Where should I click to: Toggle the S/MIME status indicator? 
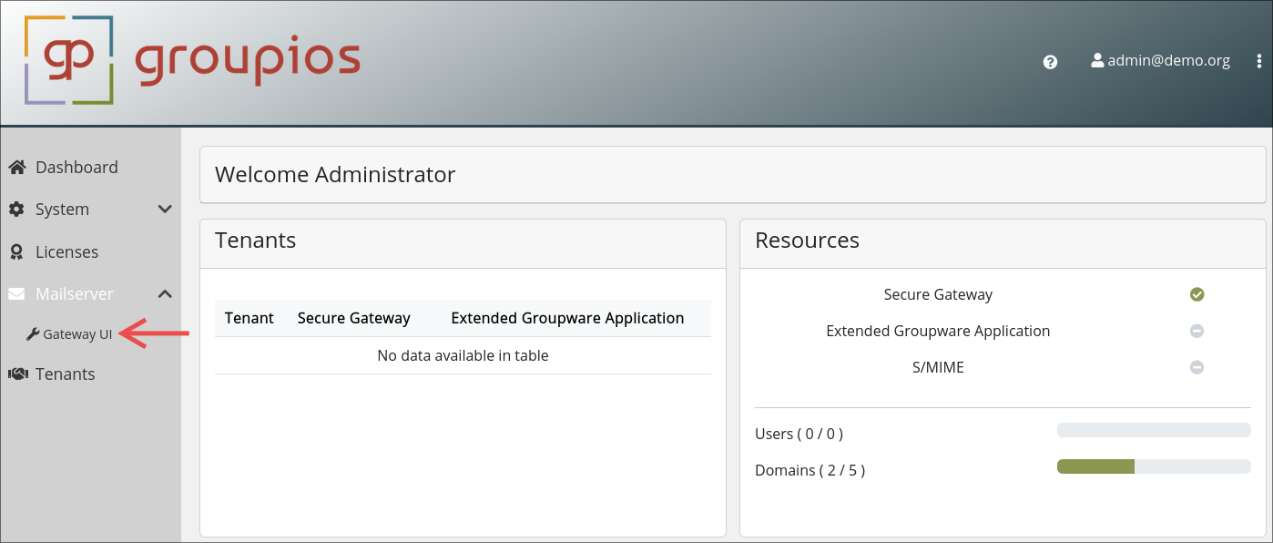coord(1197,367)
